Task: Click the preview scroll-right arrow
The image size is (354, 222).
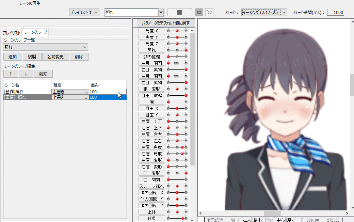Action: (347, 213)
